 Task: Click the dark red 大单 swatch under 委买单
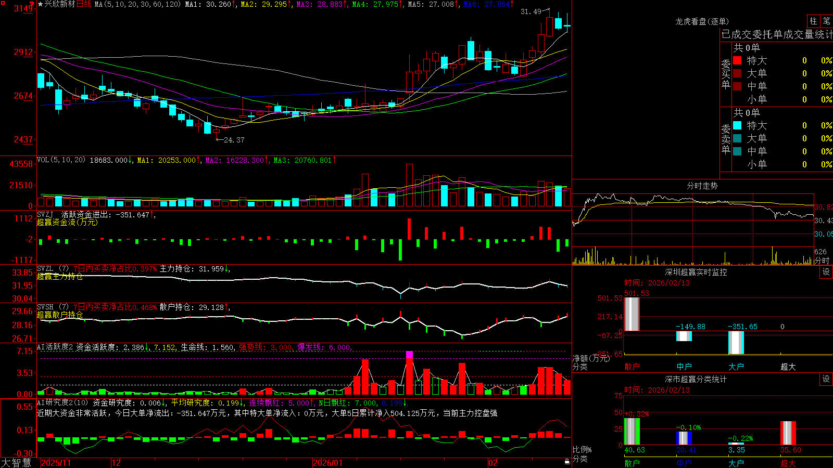click(x=737, y=73)
